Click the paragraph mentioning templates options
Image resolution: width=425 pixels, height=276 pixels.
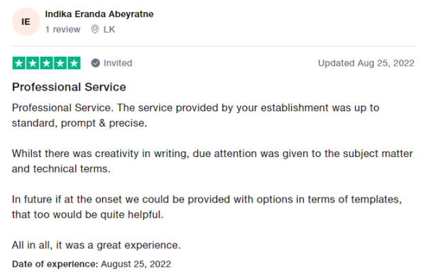click(x=207, y=207)
